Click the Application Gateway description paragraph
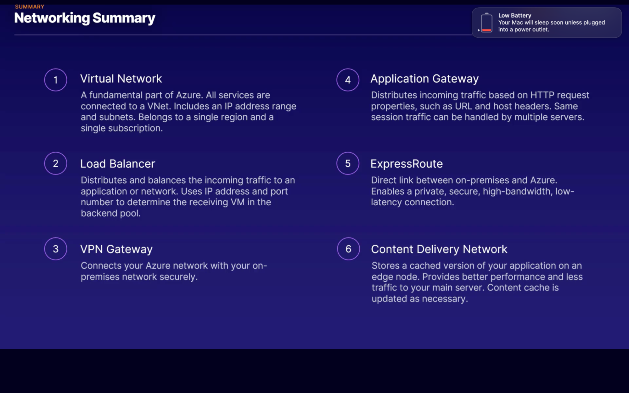 [x=480, y=106]
